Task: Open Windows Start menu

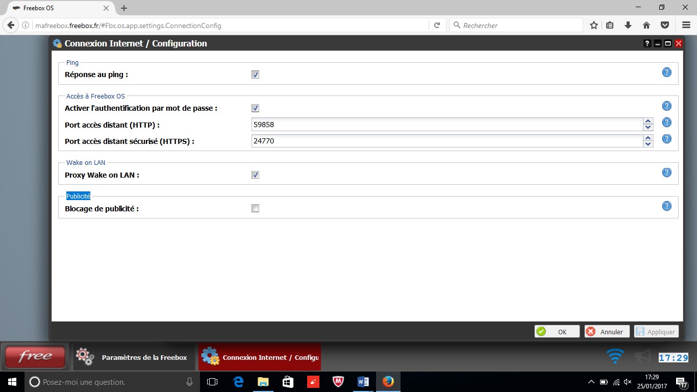Action: tap(12, 382)
